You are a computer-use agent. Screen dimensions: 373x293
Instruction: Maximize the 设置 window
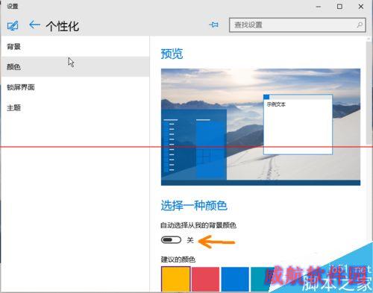coord(339,7)
